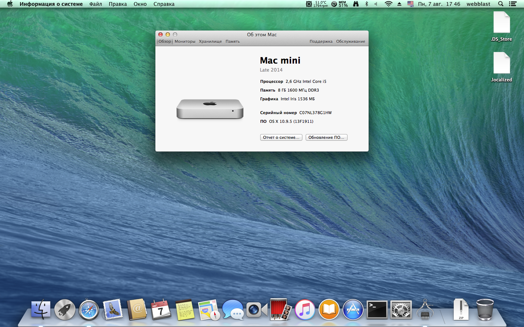Open the Файл menu
Viewport: 524px width, 327px height.
(96, 4)
